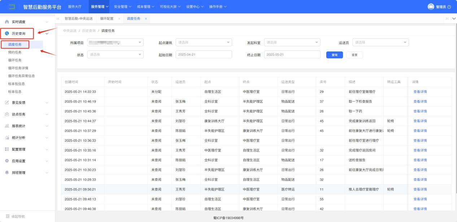This screenshot has width=457, height=222.
Task: Open 查看详情 for the 10:46:19 row
Action: click(420, 101)
